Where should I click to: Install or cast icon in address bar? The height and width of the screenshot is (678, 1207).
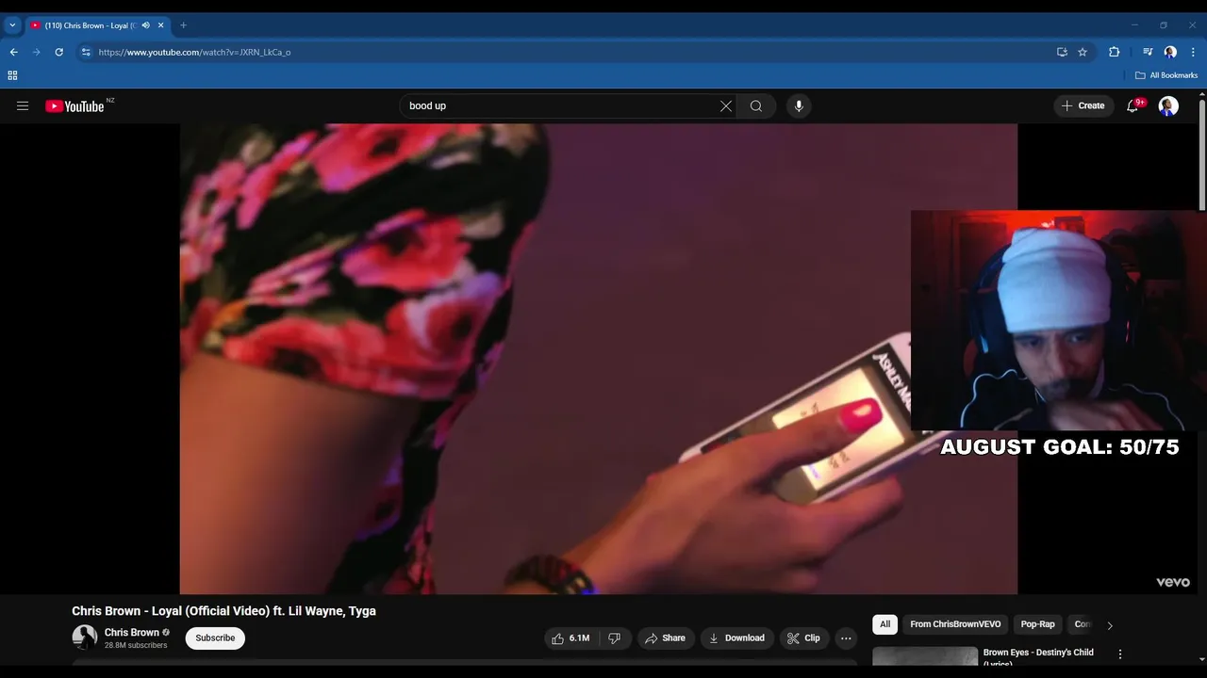click(1062, 52)
